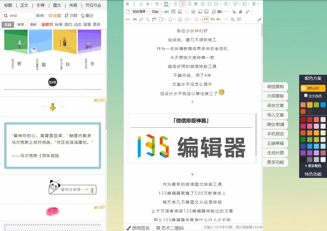The height and width of the screenshot is (231, 327).
Task: Set right-to-left text direction
Action: click(213, 19)
